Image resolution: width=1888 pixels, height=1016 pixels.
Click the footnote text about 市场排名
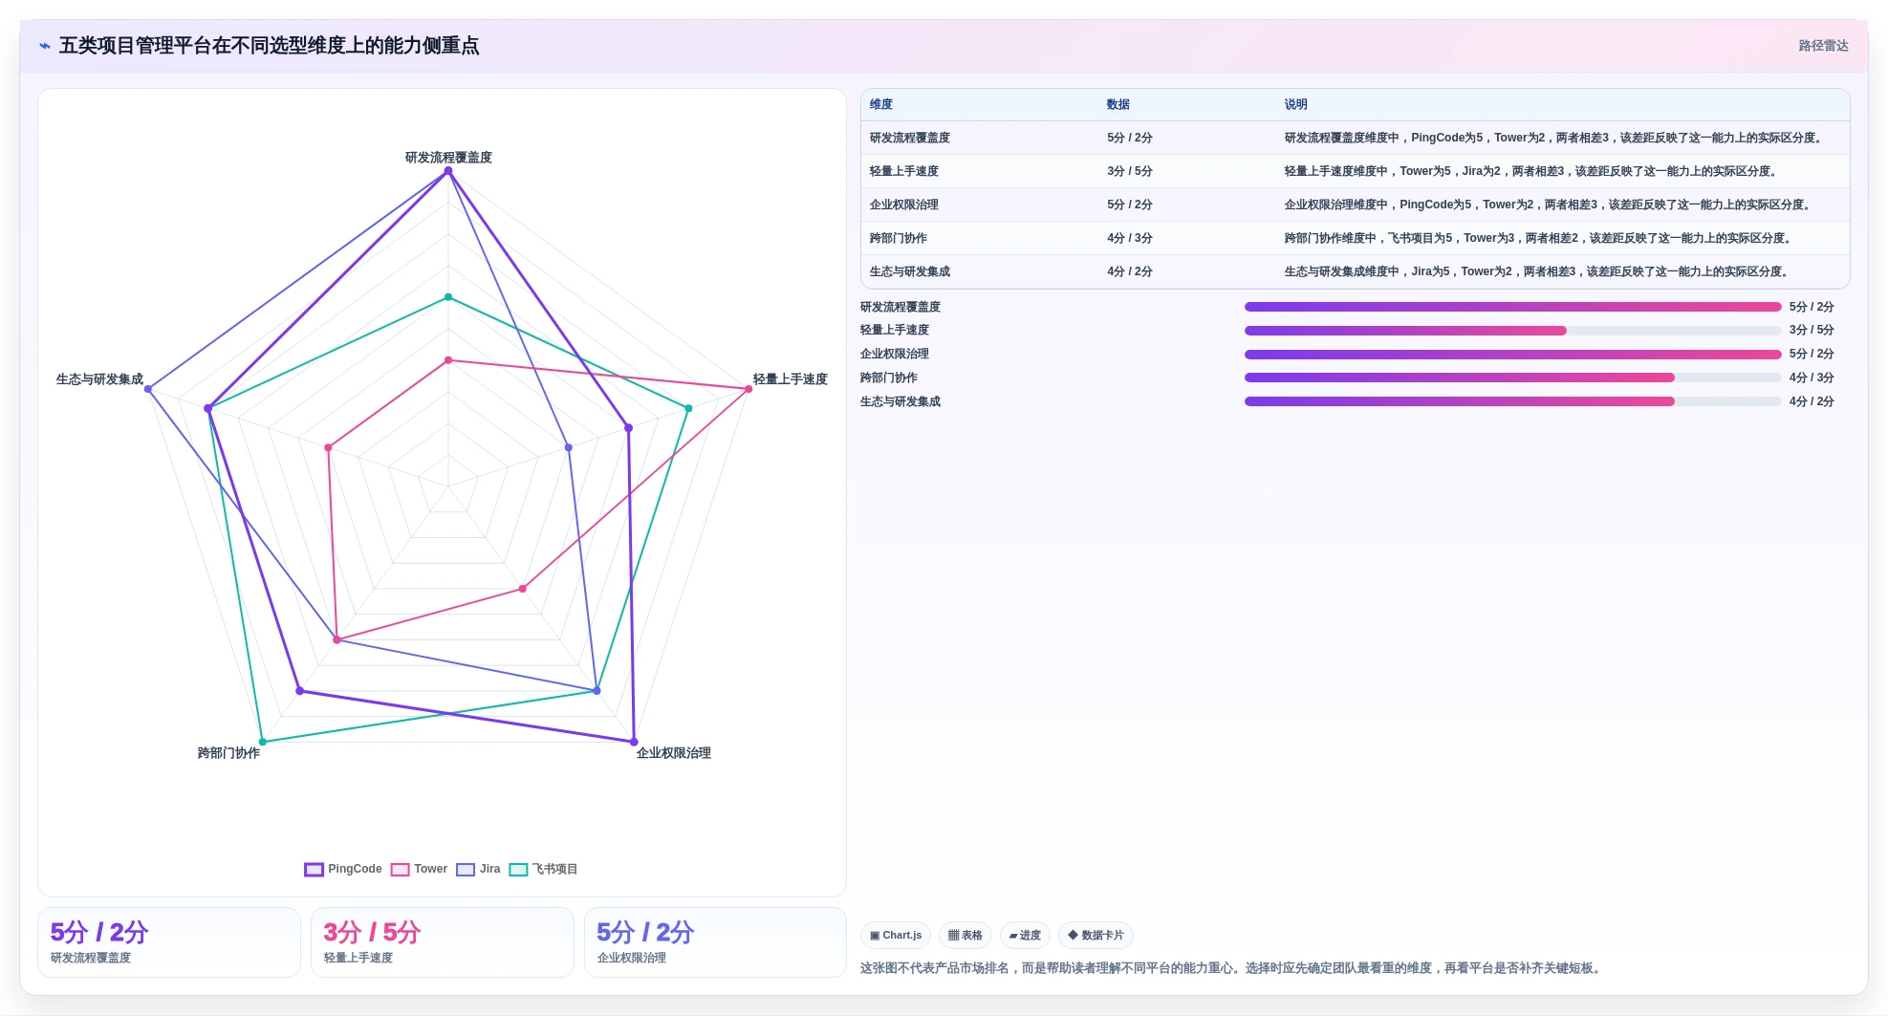[1232, 968]
